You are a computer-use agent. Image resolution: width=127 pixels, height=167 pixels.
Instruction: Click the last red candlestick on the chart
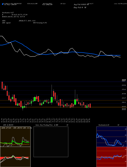pos(90,106)
